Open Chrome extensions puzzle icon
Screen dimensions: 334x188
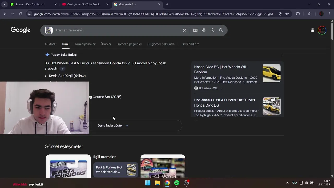point(298,14)
